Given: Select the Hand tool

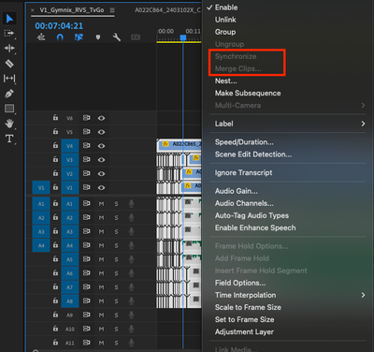Looking at the screenshot, I should pyautogui.click(x=9, y=124).
